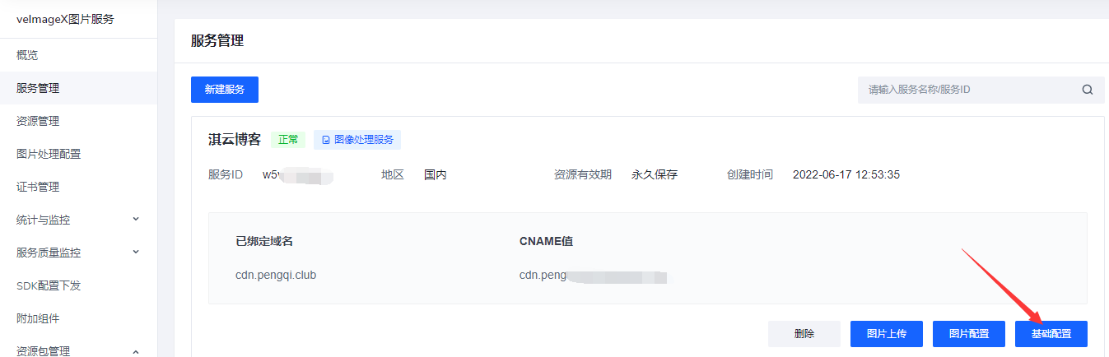The width and height of the screenshot is (1109, 357).
Task: Click the 删除 button
Action: click(804, 334)
